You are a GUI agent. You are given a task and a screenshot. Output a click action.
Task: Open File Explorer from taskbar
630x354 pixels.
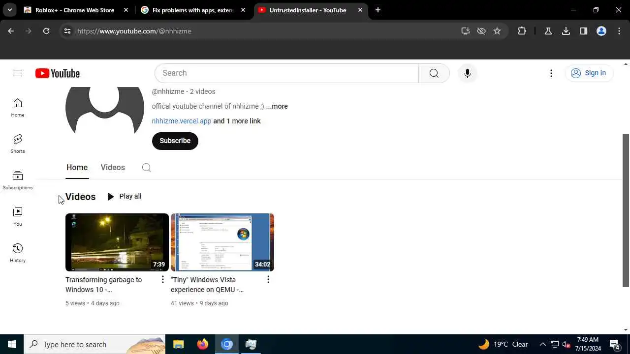(178, 344)
